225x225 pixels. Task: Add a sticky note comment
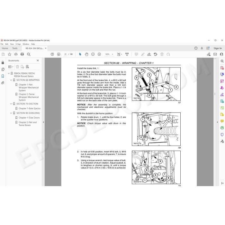tap(136, 54)
